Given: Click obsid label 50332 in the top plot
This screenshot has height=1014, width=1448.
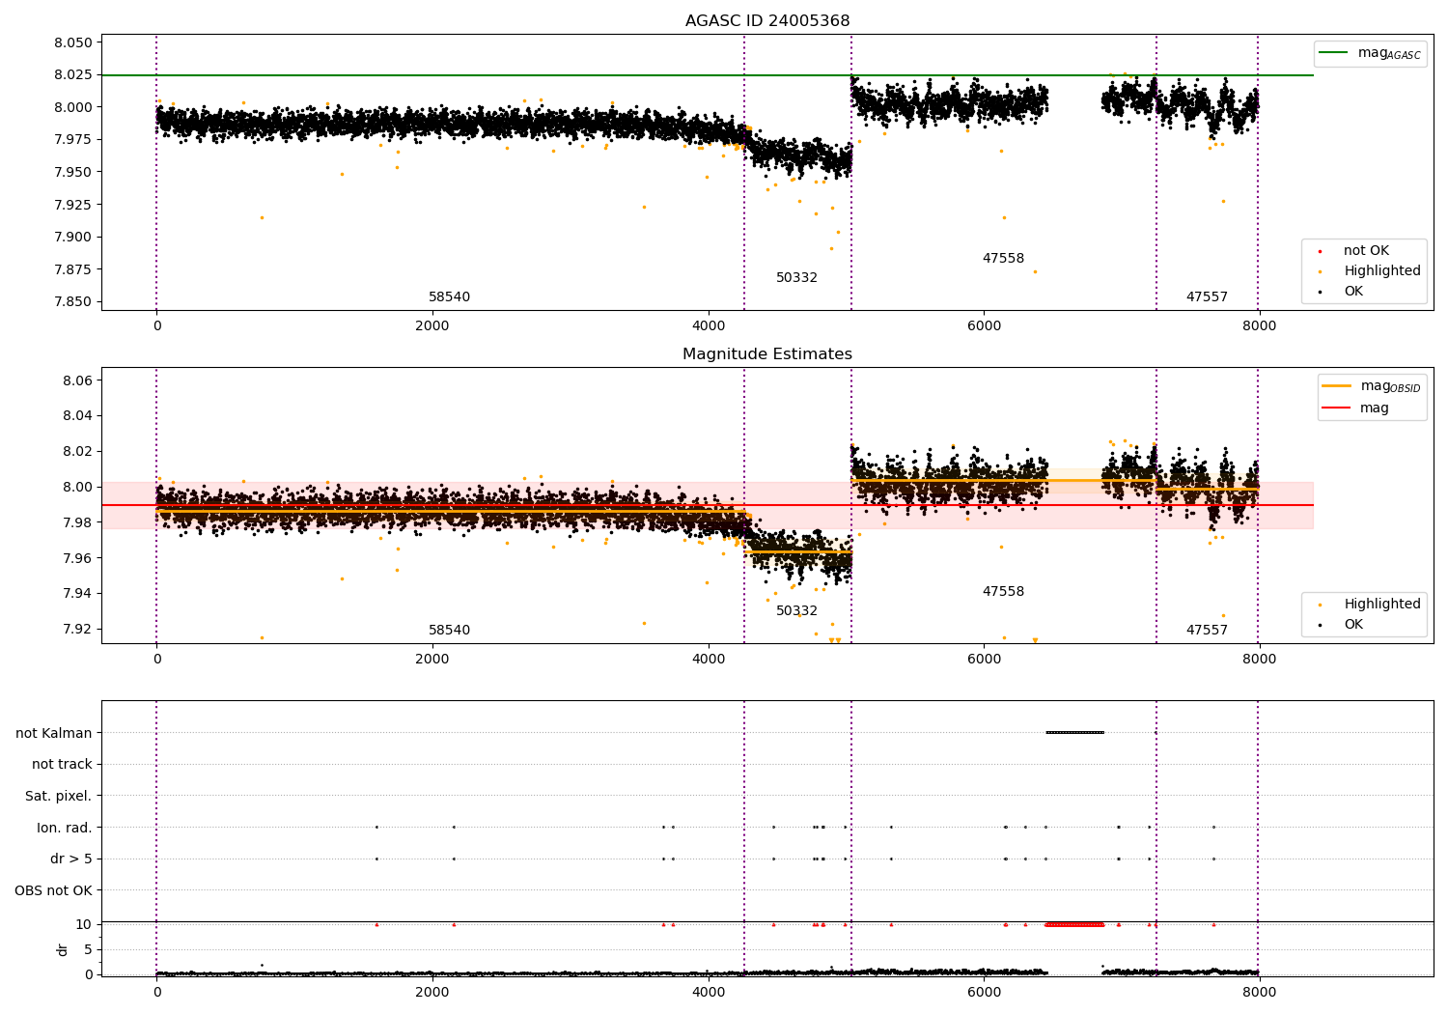Looking at the screenshot, I should pyautogui.click(x=797, y=278).
